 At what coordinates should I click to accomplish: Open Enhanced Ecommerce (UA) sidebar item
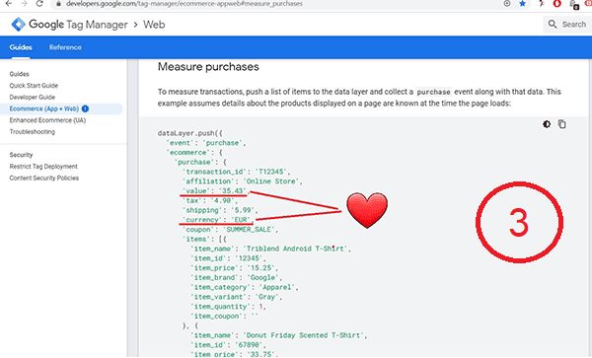[47, 120]
